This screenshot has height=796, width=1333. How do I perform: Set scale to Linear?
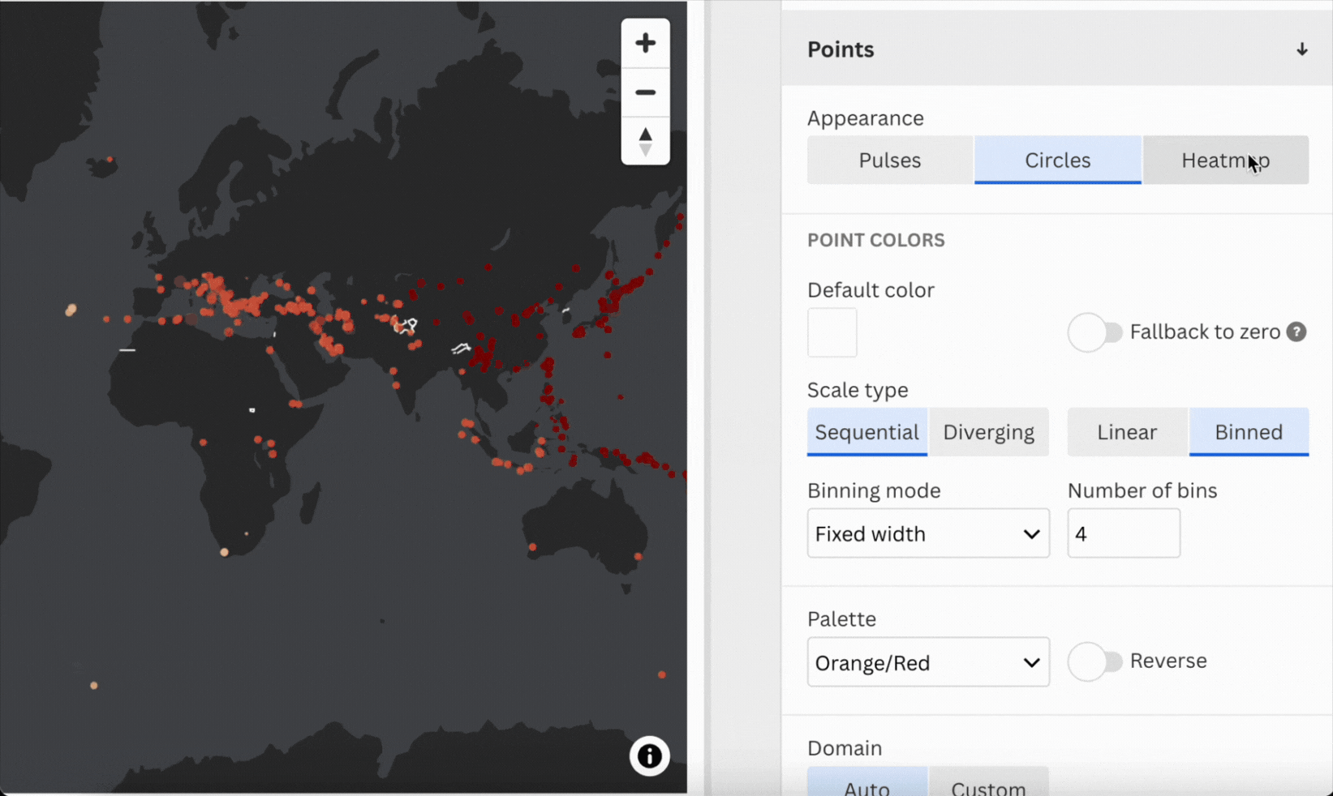click(1127, 432)
